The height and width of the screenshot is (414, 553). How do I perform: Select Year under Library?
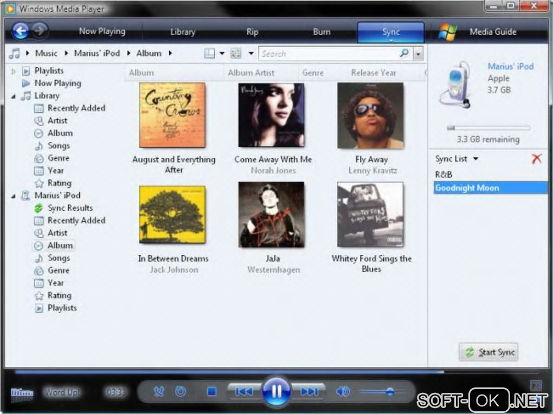pos(55,171)
